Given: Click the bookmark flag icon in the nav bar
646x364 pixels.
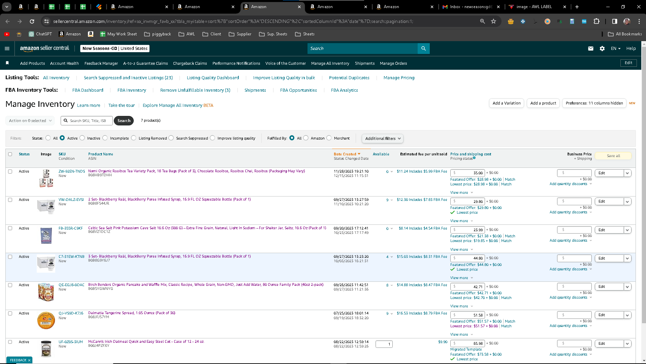Looking at the screenshot, I should click(7, 63).
